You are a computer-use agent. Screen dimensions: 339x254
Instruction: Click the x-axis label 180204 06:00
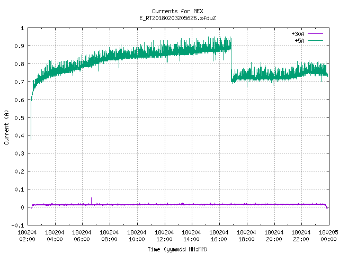coord(82,236)
